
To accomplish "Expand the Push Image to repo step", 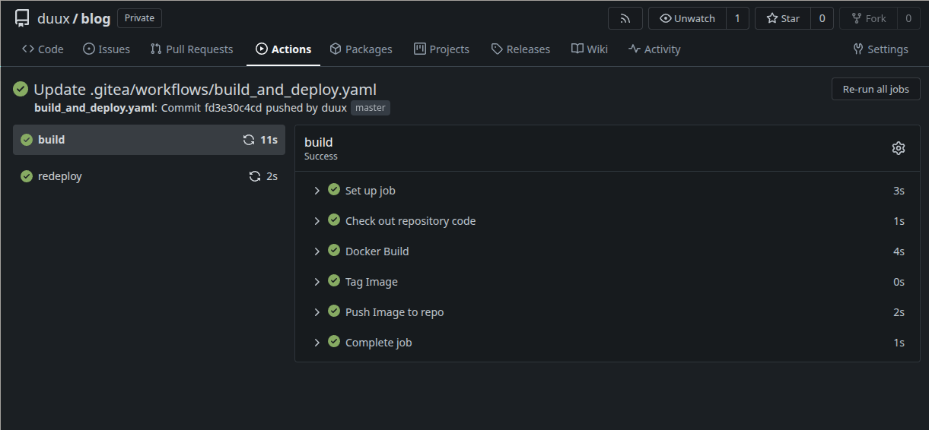I will click(317, 312).
